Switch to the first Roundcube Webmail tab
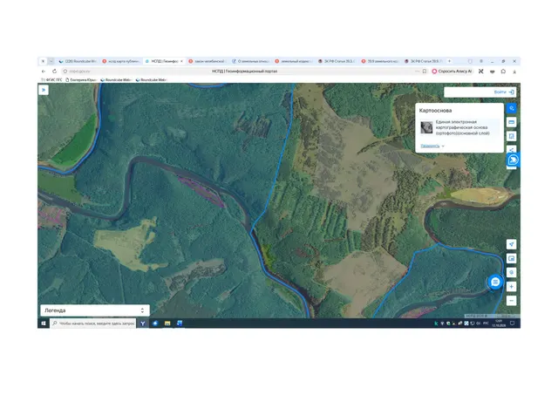This screenshot has height=395, width=558. 78,61
